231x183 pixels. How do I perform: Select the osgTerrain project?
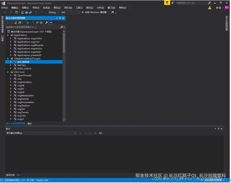pyautogui.click(x=23, y=112)
